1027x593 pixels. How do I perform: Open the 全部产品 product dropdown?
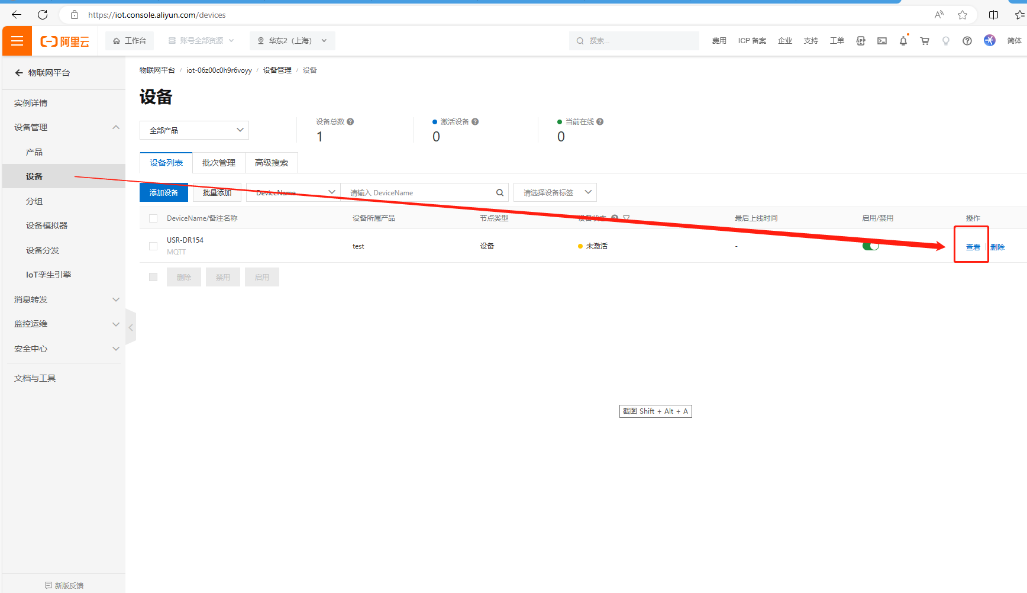point(194,130)
